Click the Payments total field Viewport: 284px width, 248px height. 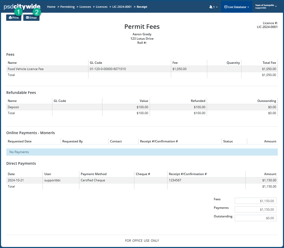[255, 209]
